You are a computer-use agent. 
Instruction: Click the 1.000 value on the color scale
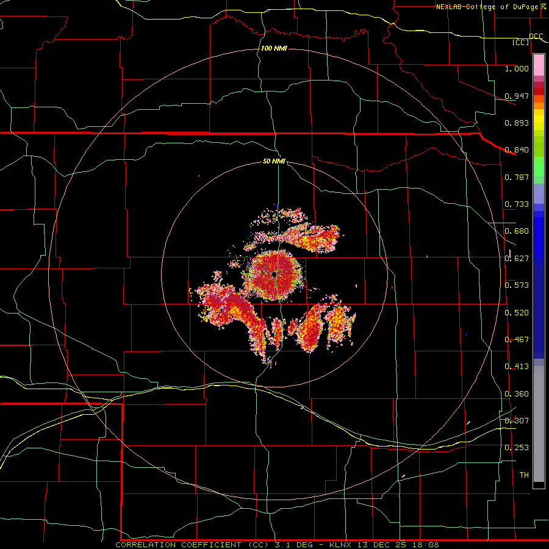(517, 68)
